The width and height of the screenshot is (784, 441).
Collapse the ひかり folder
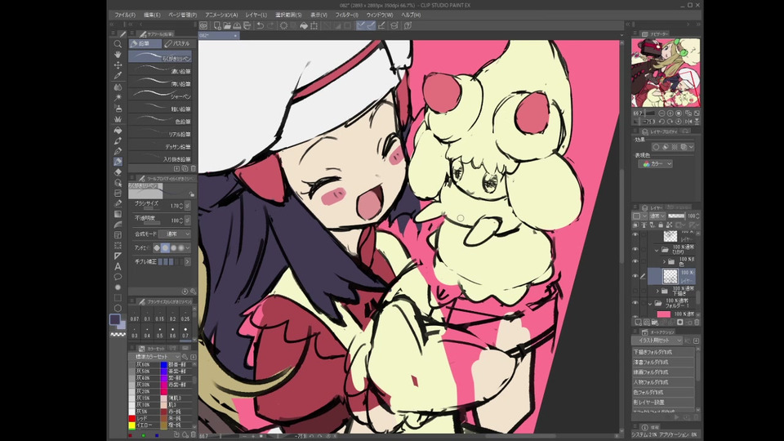(657, 249)
